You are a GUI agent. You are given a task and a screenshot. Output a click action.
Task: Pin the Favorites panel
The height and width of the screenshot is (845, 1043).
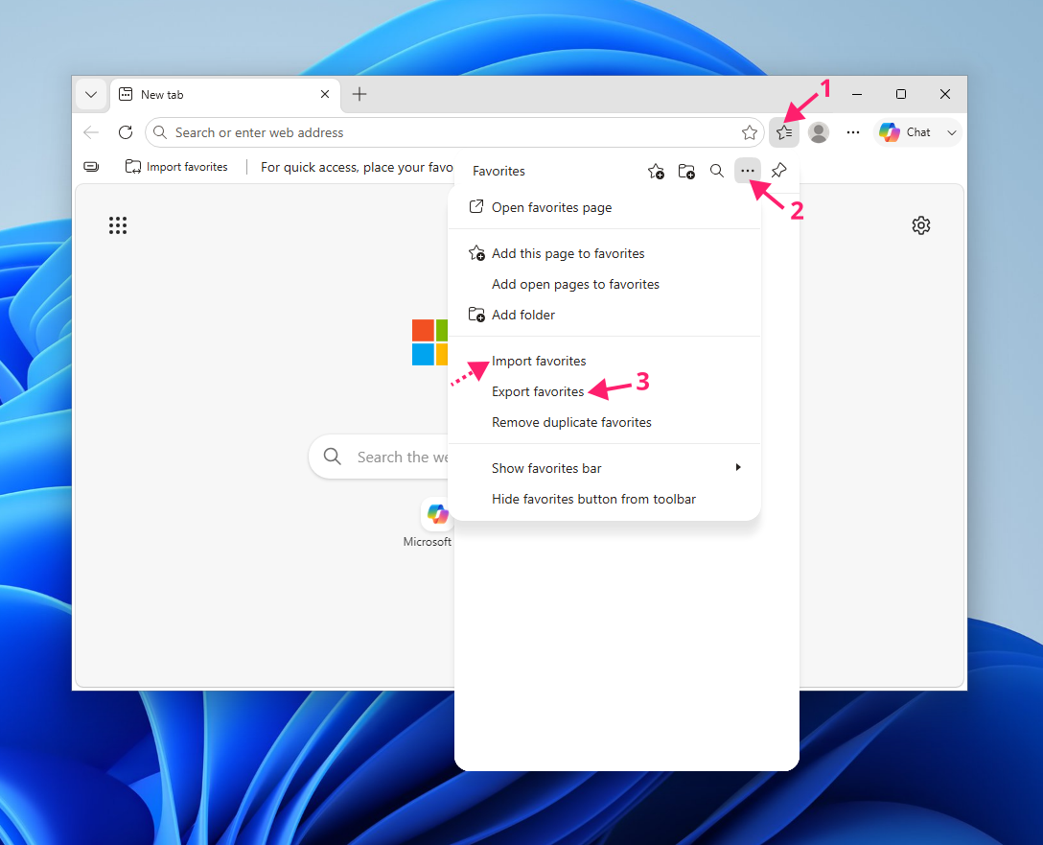click(x=779, y=171)
